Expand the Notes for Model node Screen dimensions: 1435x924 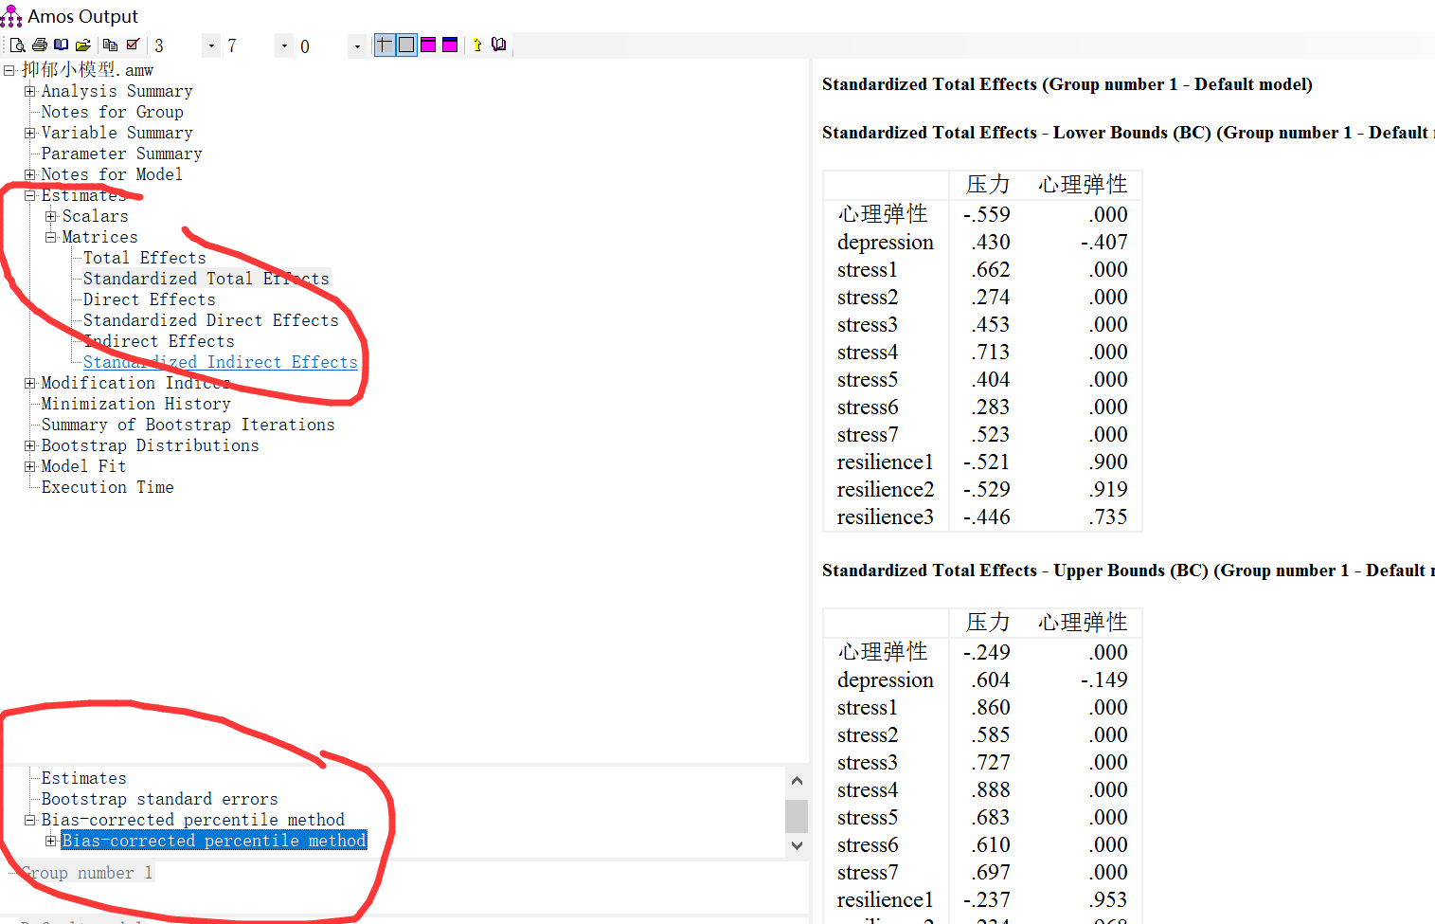[29, 174]
